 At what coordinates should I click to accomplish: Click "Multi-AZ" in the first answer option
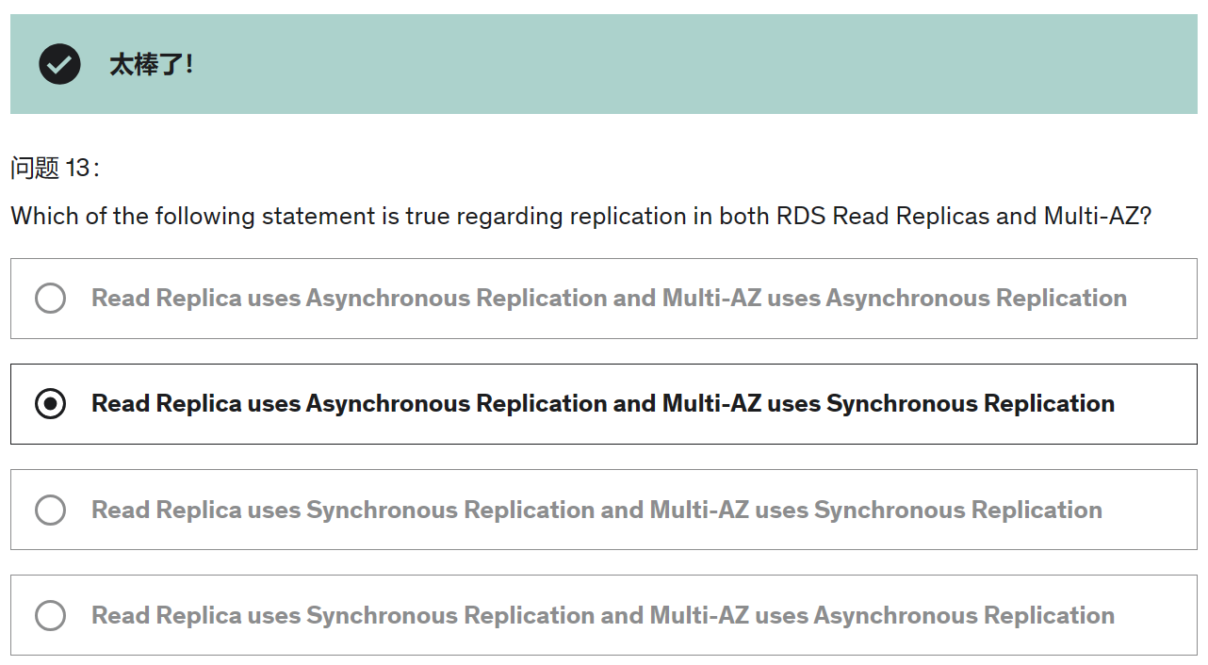[711, 299]
